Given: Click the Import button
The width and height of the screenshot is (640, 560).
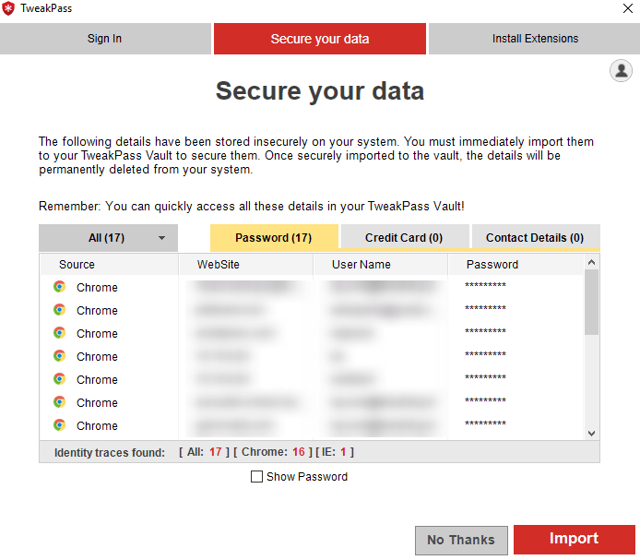Looking at the screenshot, I should click(574, 539).
